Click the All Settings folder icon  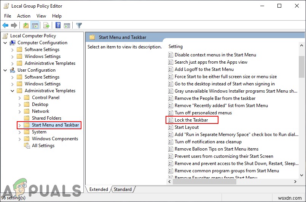[27, 146]
